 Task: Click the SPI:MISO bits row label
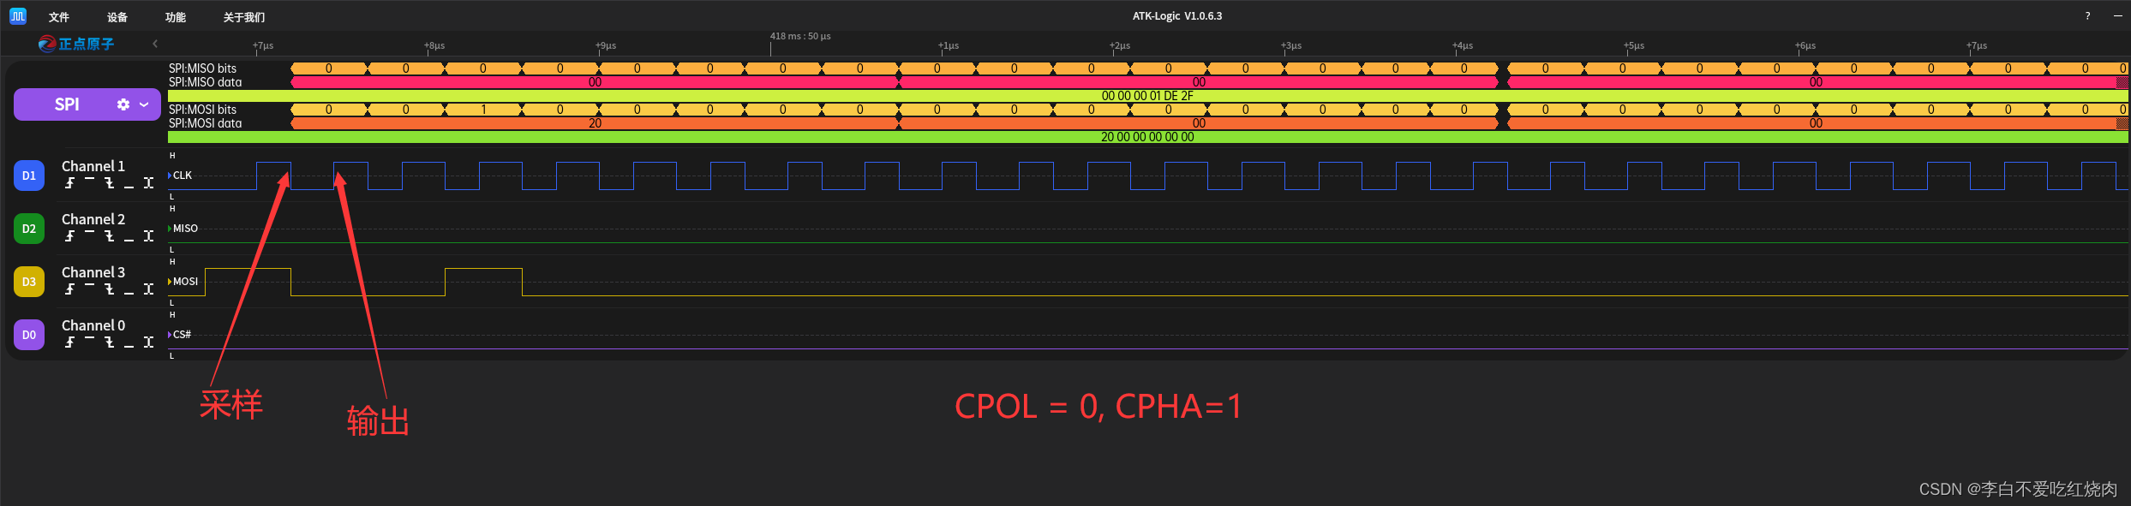202,68
